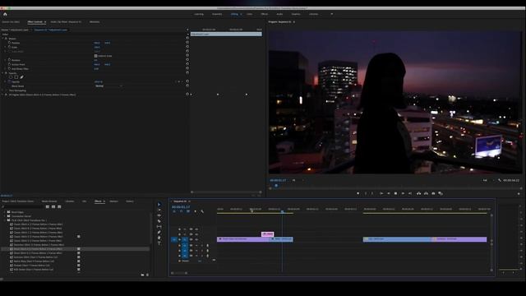526x296 pixels.
Task: Click the Export Frame camera icon
Action: click(433, 193)
